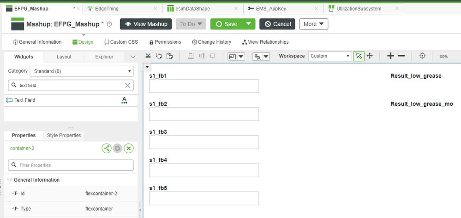Screen dimensions: 461x218
Task: Open the Permissions section
Action: click(165, 42)
